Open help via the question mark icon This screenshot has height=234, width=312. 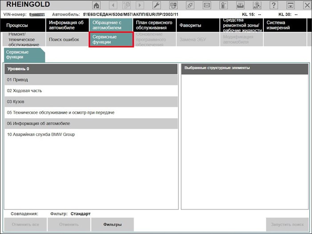pyautogui.click(x=274, y=5)
